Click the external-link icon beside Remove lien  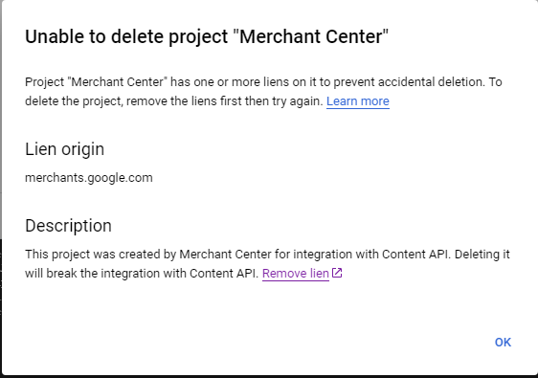[x=337, y=273]
